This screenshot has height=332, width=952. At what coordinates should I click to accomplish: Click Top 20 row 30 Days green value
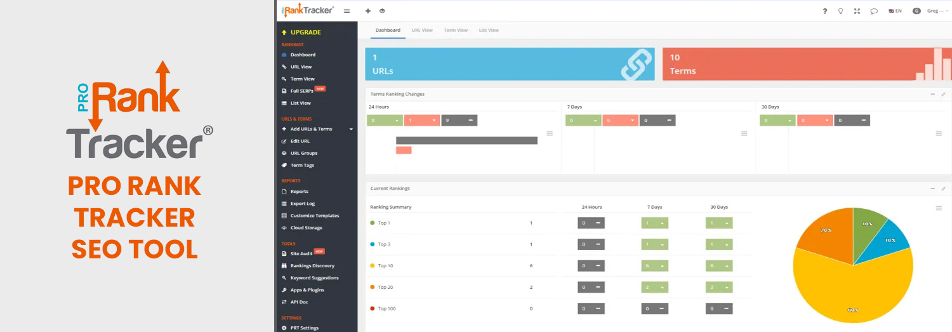719,287
